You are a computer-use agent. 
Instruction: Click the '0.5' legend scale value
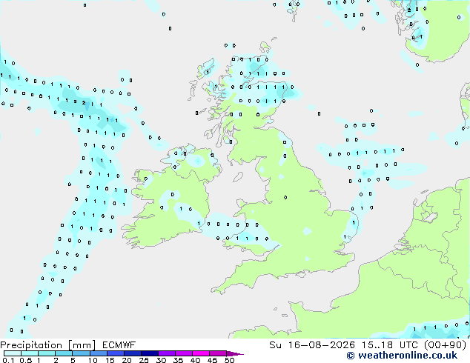[26, 360]
